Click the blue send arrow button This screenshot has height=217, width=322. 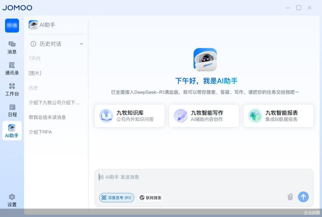[303, 197]
